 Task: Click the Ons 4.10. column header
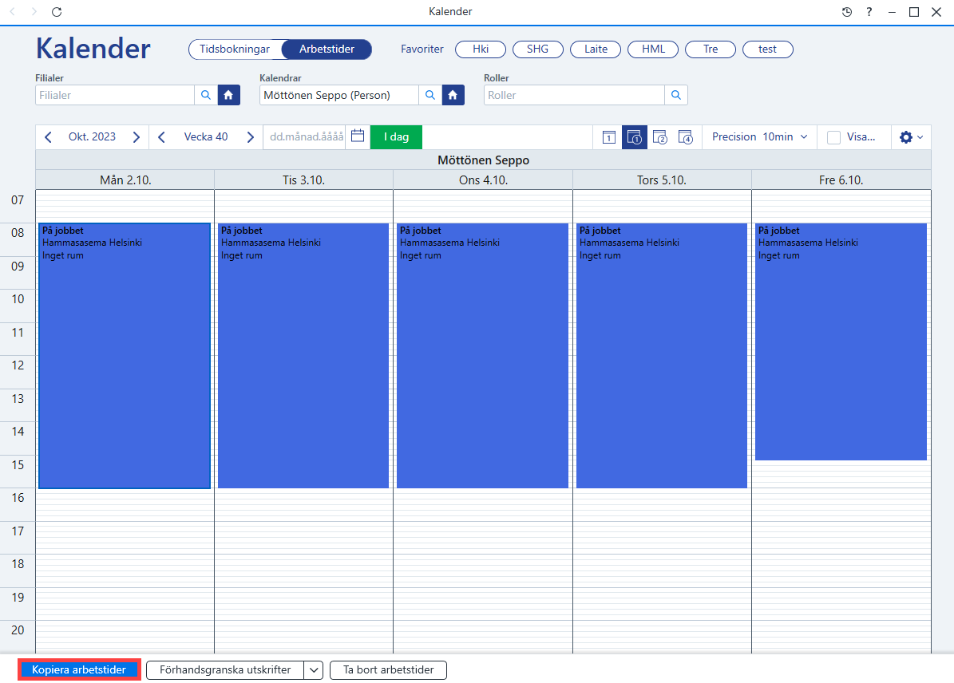[x=483, y=180]
